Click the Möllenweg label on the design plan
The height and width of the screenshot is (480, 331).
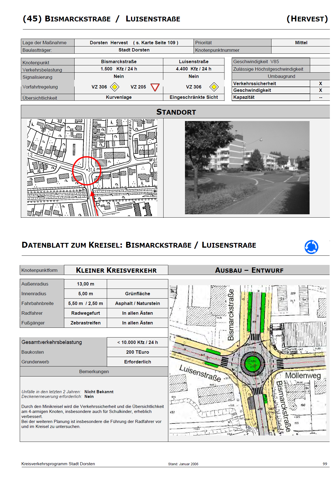[303, 375]
